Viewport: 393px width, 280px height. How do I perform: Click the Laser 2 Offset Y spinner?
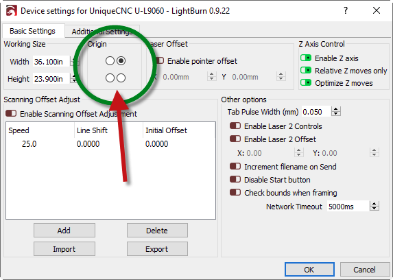[x=374, y=152]
